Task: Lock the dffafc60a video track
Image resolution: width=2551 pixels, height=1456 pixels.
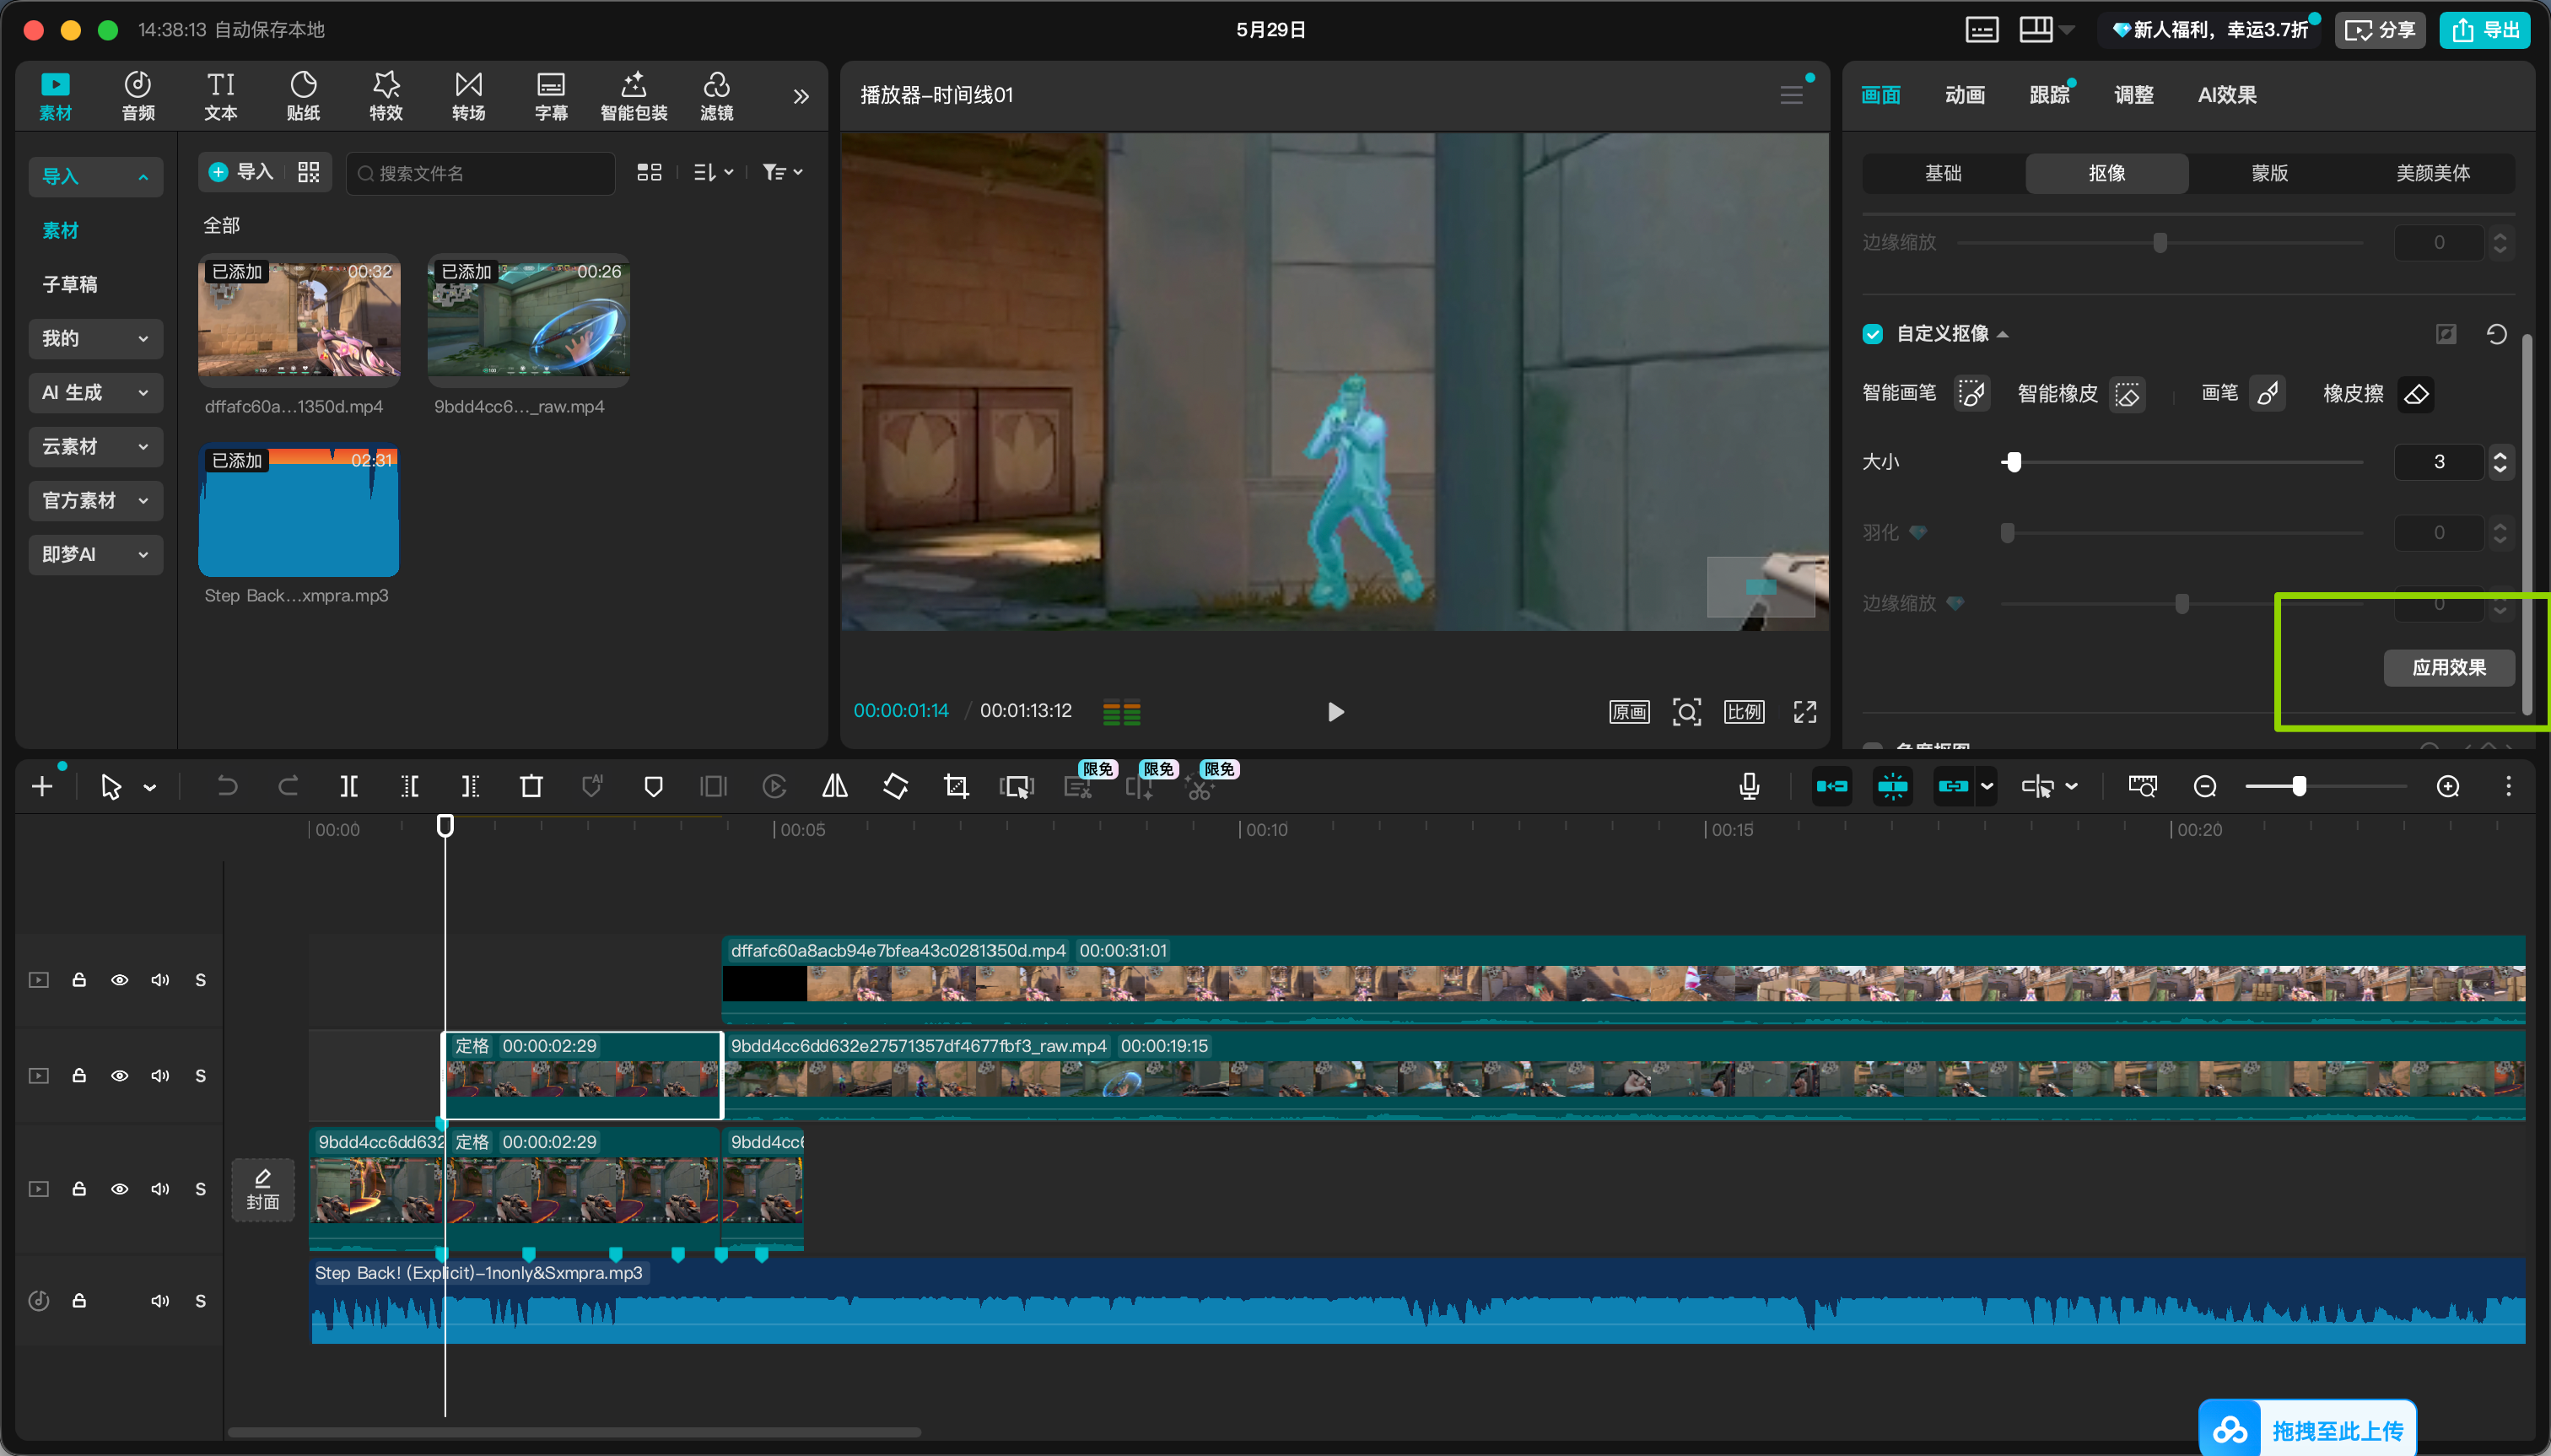Action: point(79,980)
